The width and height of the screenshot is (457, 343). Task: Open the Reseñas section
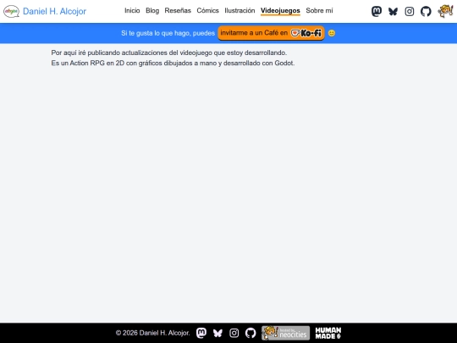(178, 10)
